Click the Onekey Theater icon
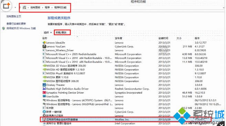This screenshot has height=126, width=226. coord(44,85)
